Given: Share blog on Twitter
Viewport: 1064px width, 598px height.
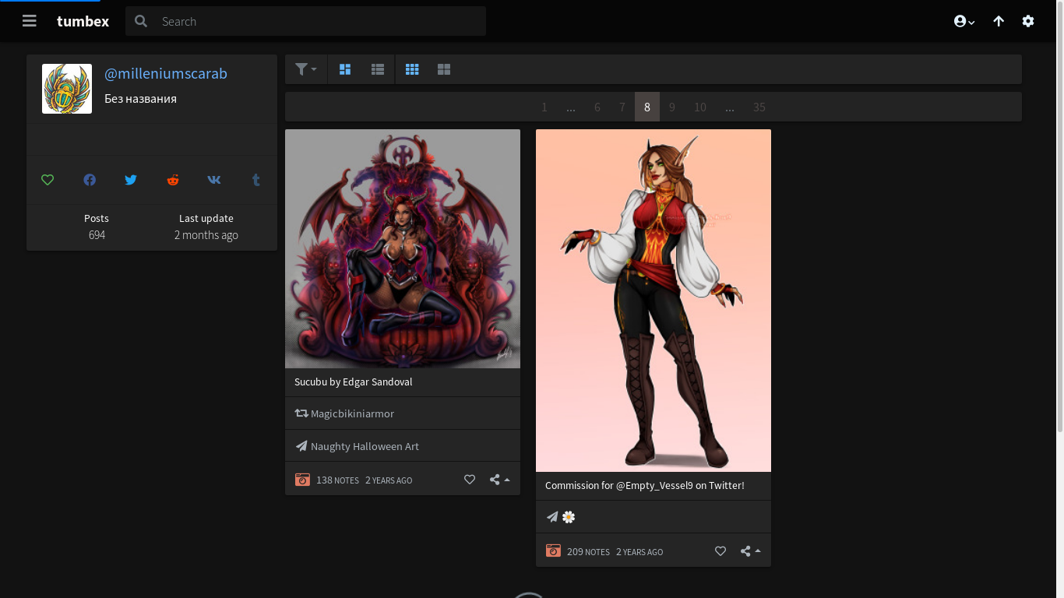Looking at the screenshot, I should (131, 180).
